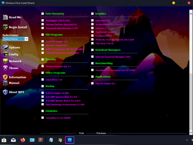Click The Gimp 2.10-30 entry
Viewport: 193px width, 145px height.
[x=104, y=43]
